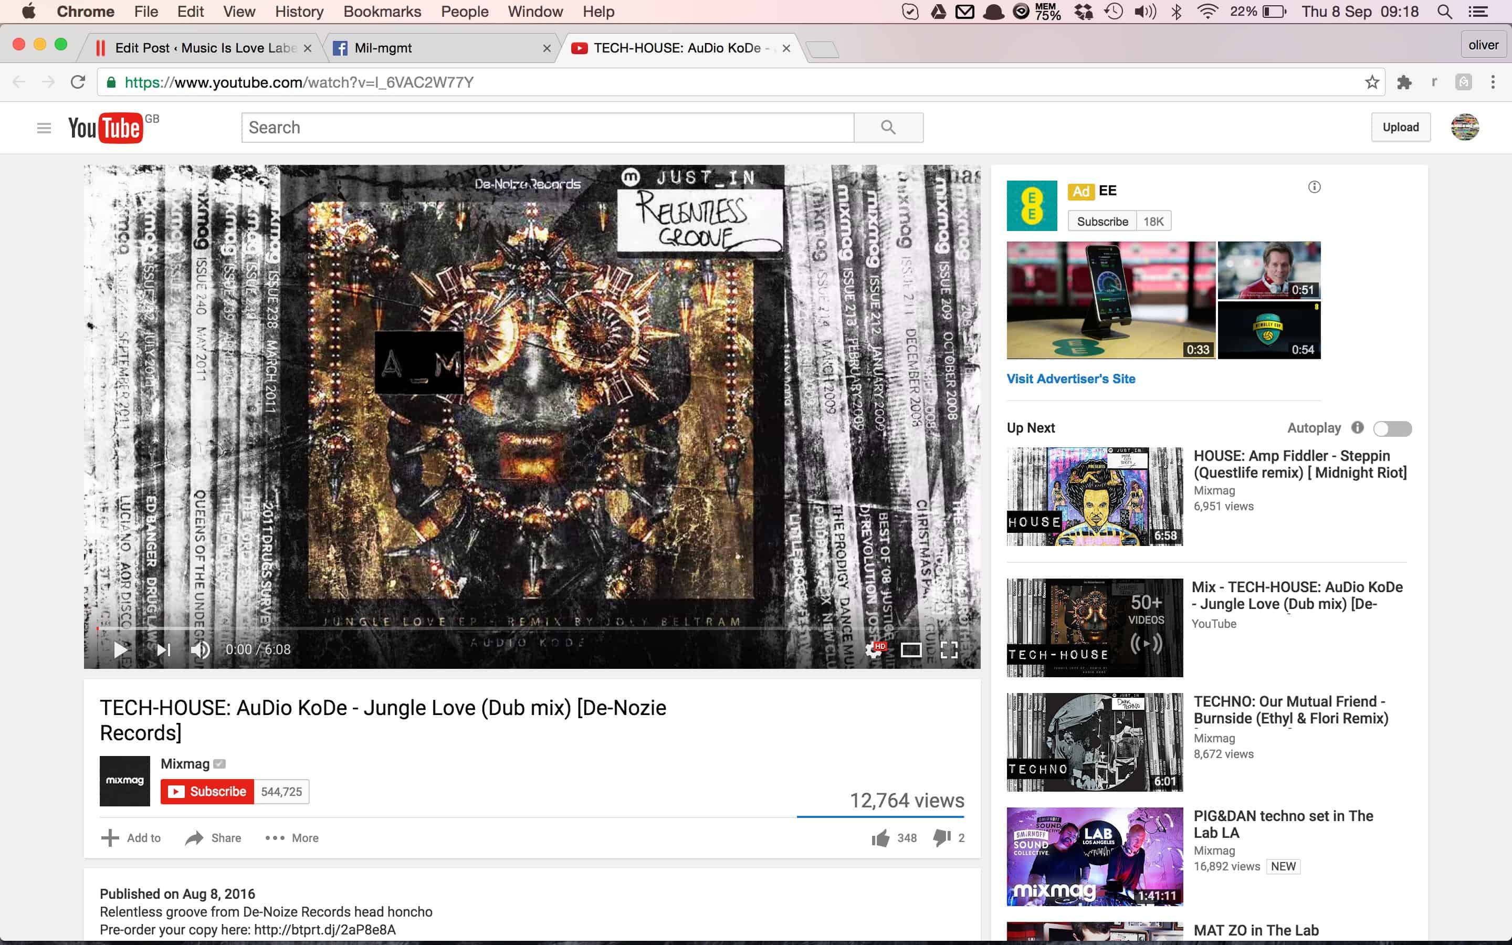Image resolution: width=1512 pixels, height=945 pixels.
Task: Open Mixmag channel via its name
Action: pyautogui.click(x=185, y=764)
